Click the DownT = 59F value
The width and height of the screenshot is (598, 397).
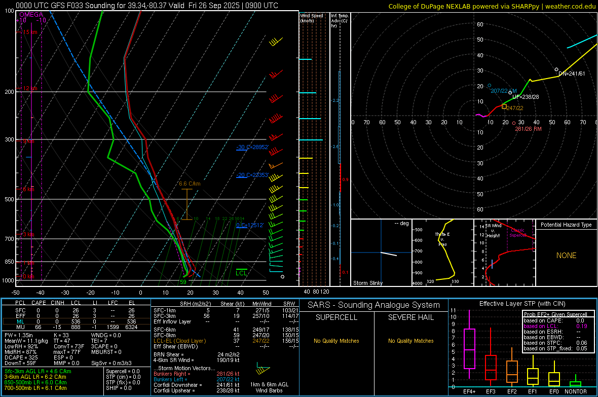(19, 364)
